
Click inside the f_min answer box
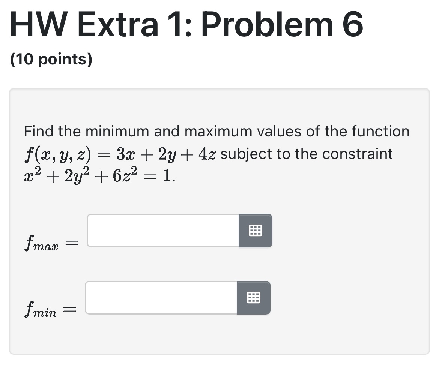[x=159, y=298]
